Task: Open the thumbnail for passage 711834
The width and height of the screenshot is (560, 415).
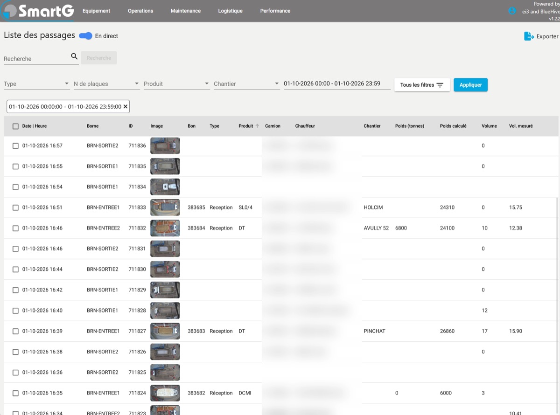Action: [x=165, y=187]
